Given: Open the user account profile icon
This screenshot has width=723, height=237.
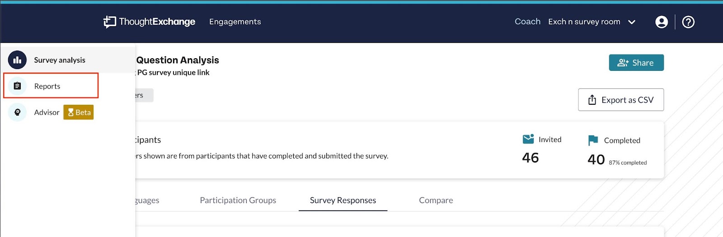Looking at the screenshot, I should 662,22.
